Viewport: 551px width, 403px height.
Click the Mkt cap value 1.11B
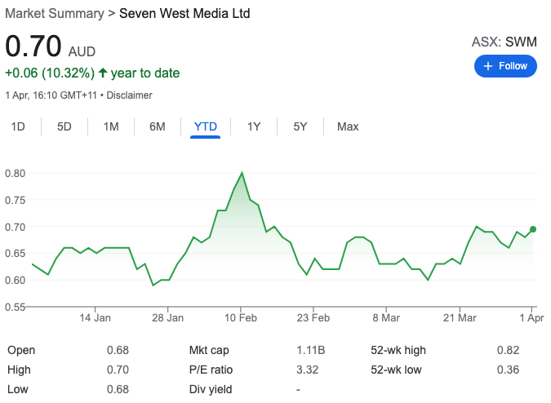pyautogui.click(x=311, y=350)
